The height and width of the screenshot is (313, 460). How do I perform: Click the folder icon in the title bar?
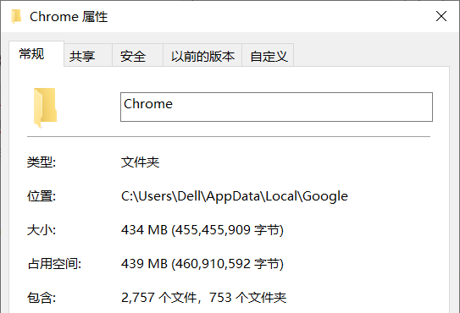[16, 16]
